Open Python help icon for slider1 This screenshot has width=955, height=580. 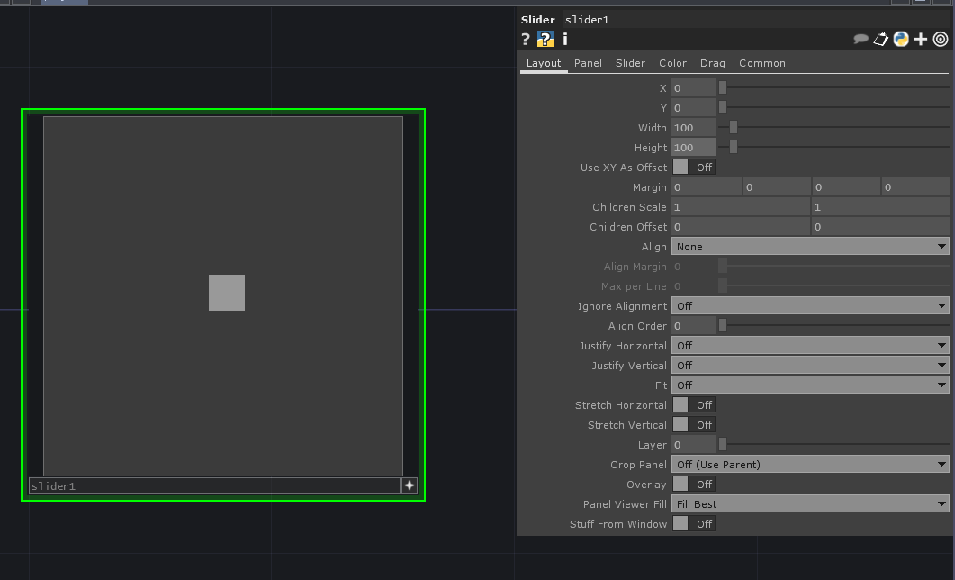tap(545, 39)
